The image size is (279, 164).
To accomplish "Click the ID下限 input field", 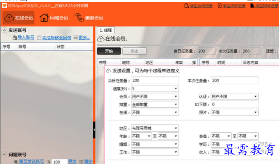I will (x=234, y=104).
